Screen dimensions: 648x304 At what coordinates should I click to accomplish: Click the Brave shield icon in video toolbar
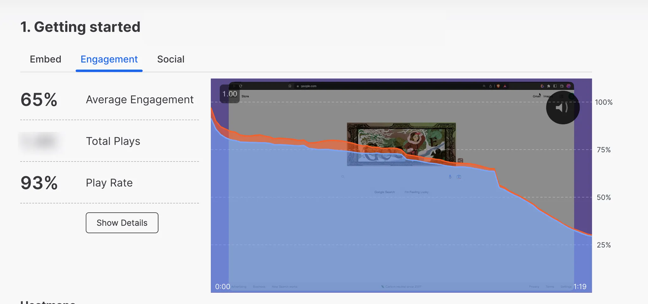click(x=498, y=86)
